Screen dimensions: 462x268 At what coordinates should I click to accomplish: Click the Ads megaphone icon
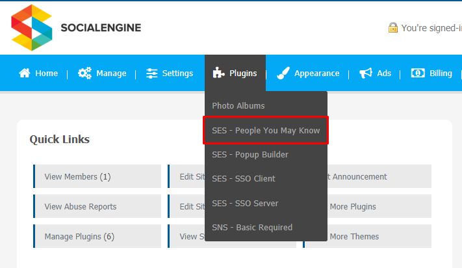tap(366, 73)
